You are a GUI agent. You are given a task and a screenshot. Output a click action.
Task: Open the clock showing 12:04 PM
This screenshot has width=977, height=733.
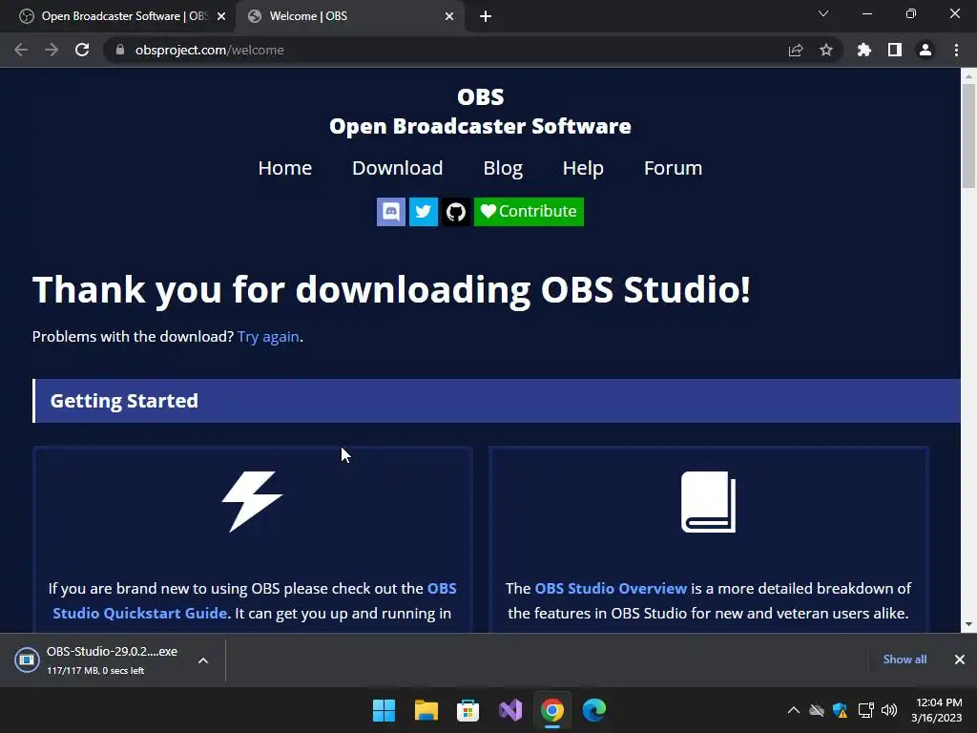937,710
